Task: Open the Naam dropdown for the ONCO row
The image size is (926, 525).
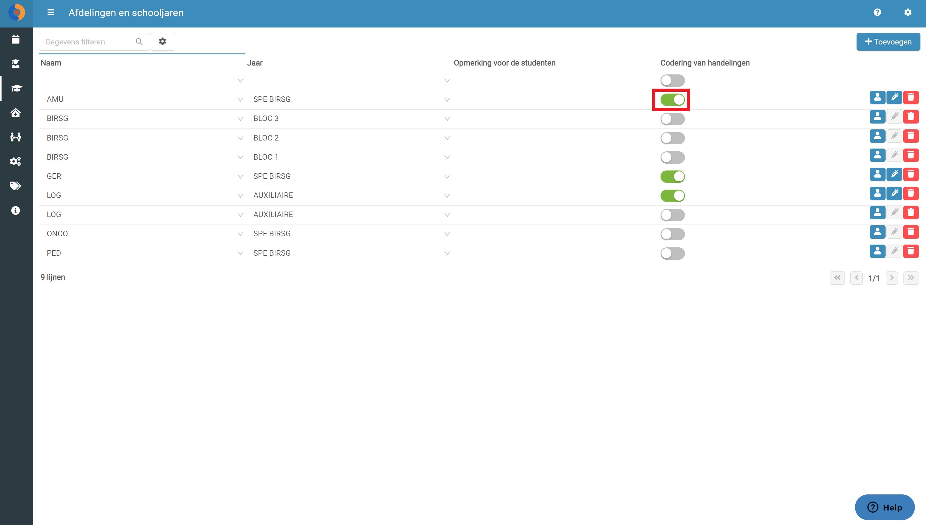Action: click(x=240, y=234)
